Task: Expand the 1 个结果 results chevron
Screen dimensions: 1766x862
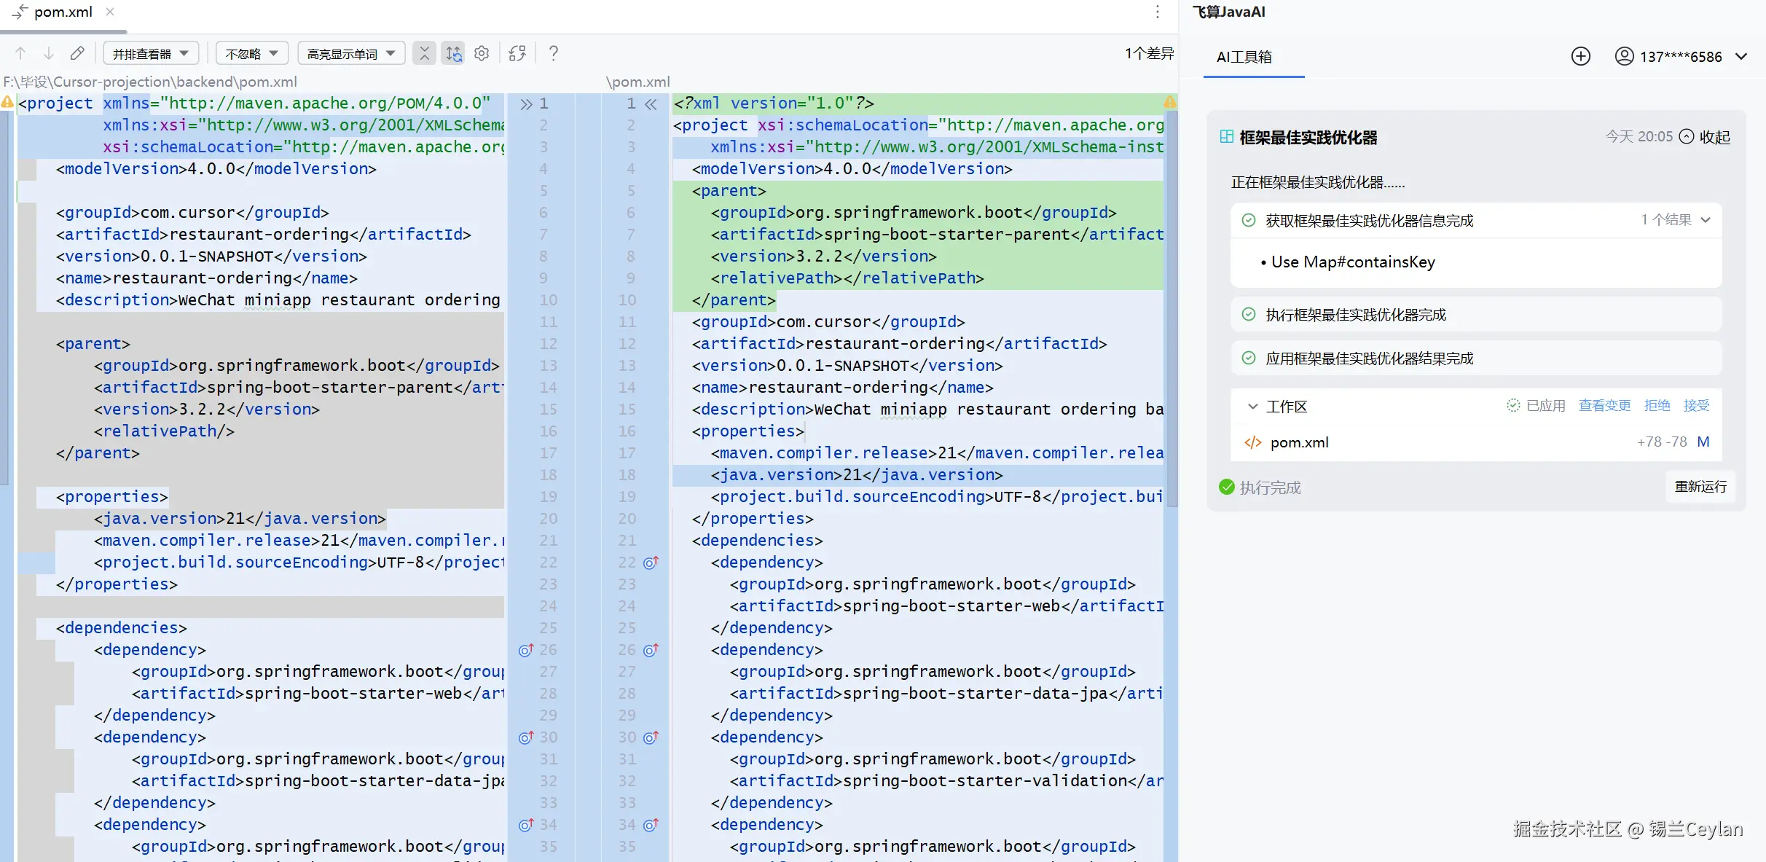Action: point(1706,220)
